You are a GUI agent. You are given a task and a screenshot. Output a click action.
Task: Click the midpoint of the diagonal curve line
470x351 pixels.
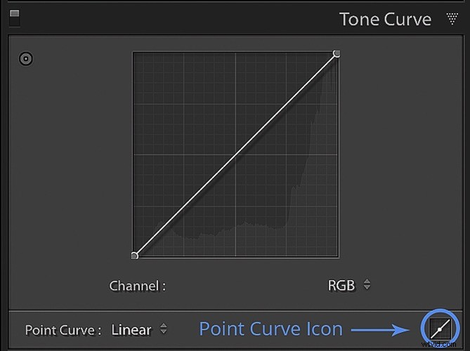(x=235, y=154)
